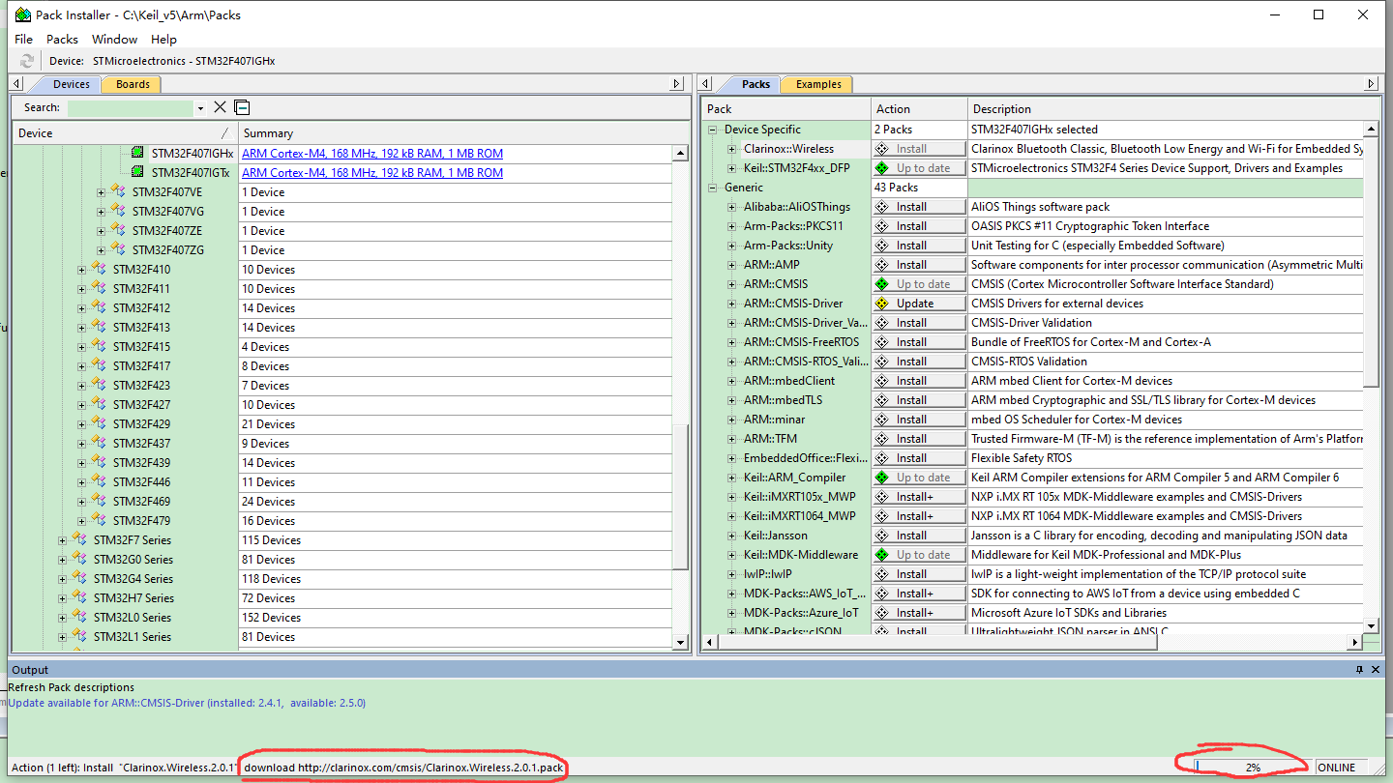Expand the Keil::MDK-Middleware pack
This screenshot has width=1393, height=783.
(x=732, y=555)
